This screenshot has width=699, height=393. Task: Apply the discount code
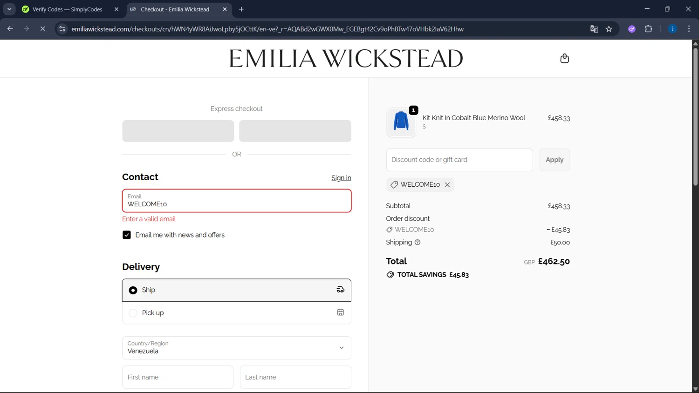point(555,160)
